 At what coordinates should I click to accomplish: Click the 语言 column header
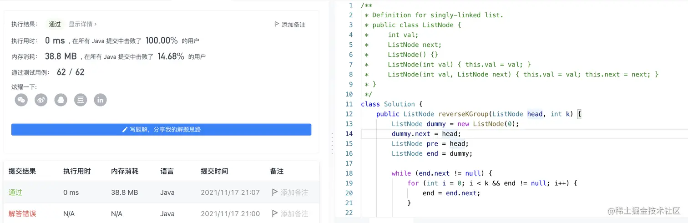coord(167,172)
